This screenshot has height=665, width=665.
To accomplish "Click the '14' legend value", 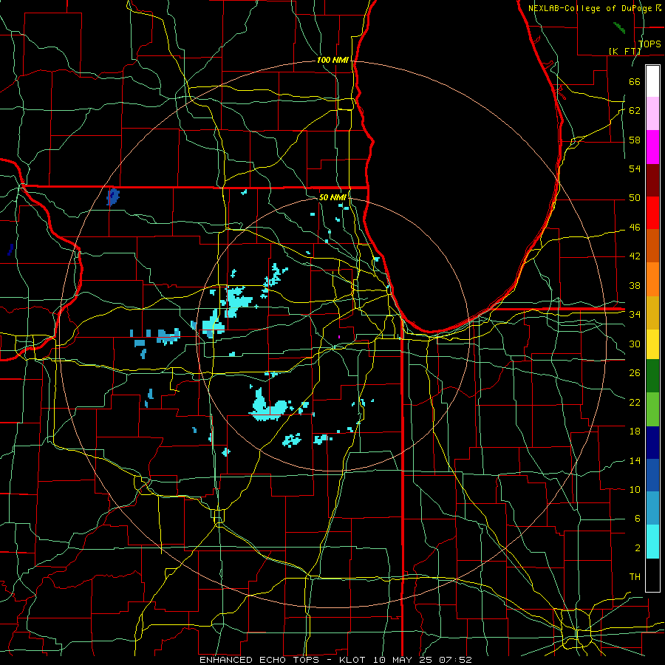I will 635,460.
